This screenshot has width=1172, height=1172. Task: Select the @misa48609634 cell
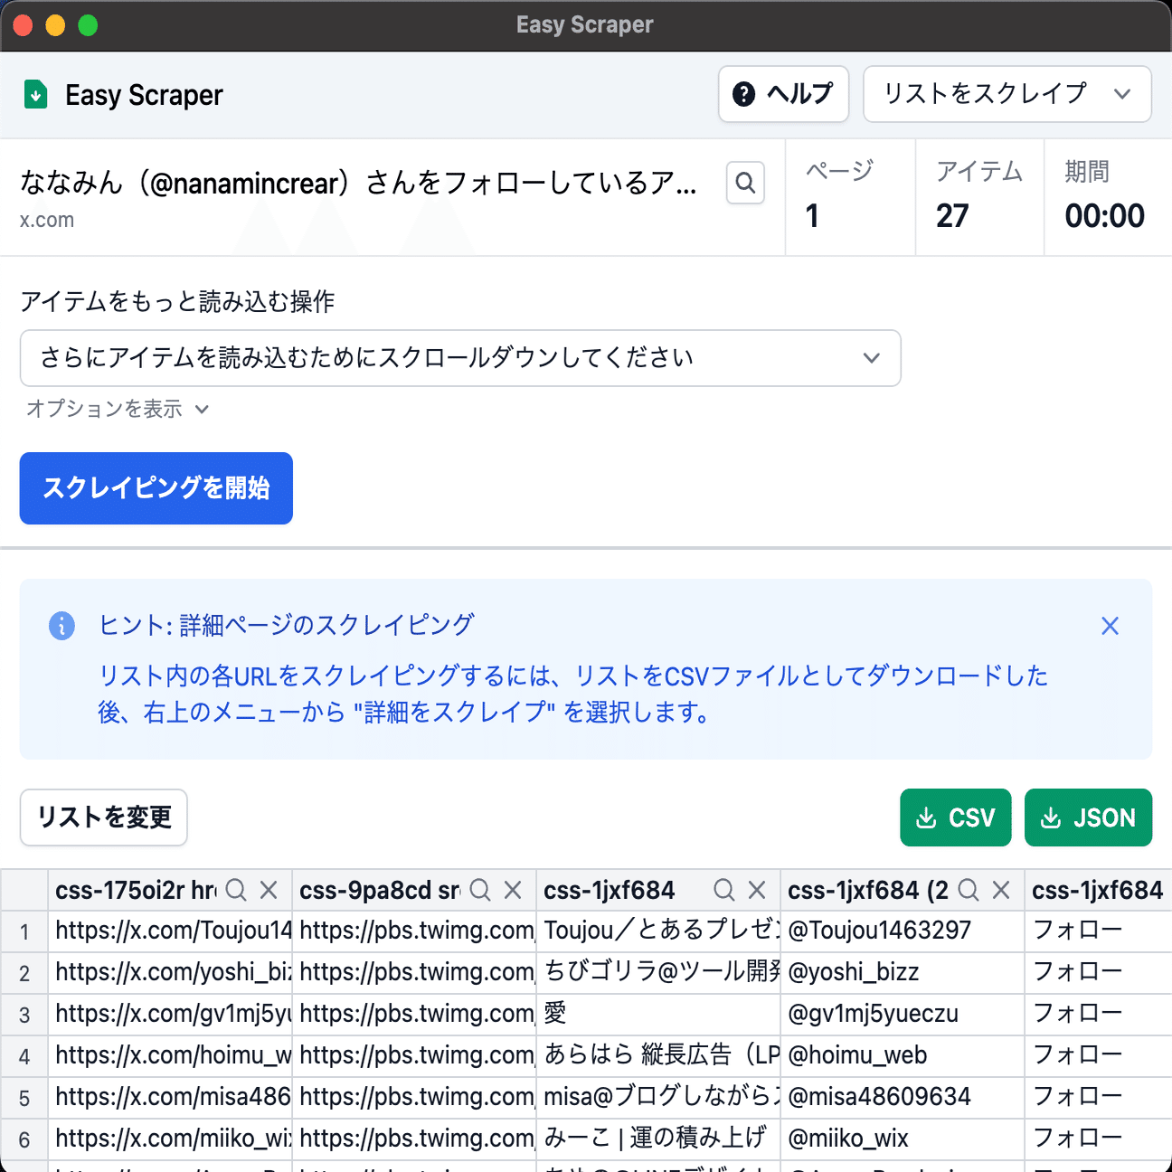(903, 1097)
